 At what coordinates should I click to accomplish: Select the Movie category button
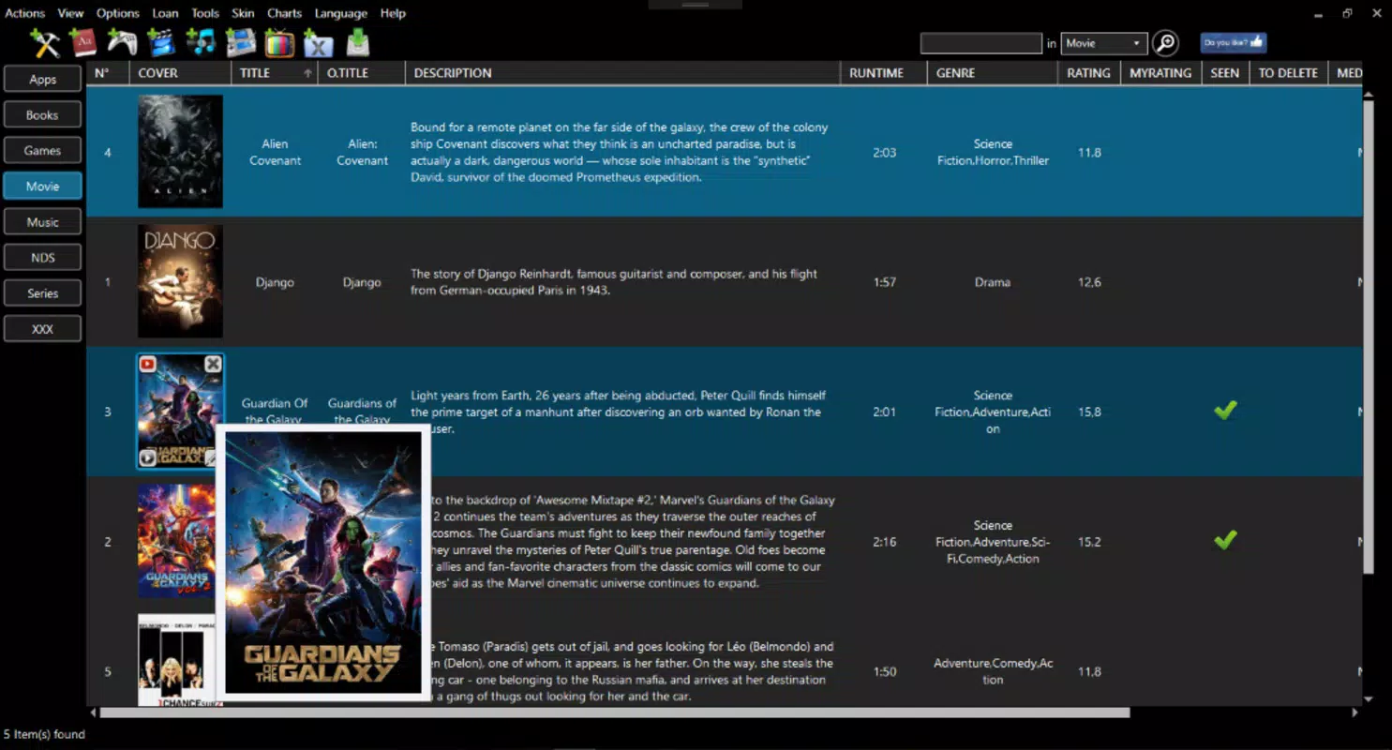(x=42, y=187)
